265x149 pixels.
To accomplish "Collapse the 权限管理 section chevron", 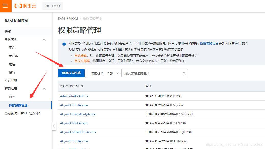I will [x=44, y=89].
